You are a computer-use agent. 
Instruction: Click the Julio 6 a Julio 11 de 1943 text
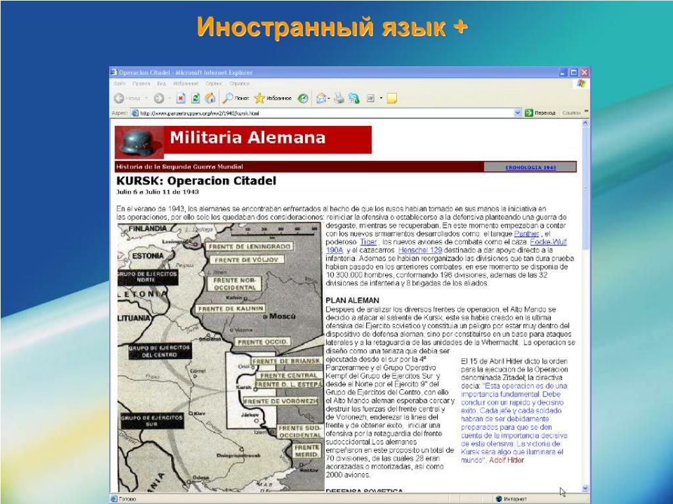coord(158,192)
